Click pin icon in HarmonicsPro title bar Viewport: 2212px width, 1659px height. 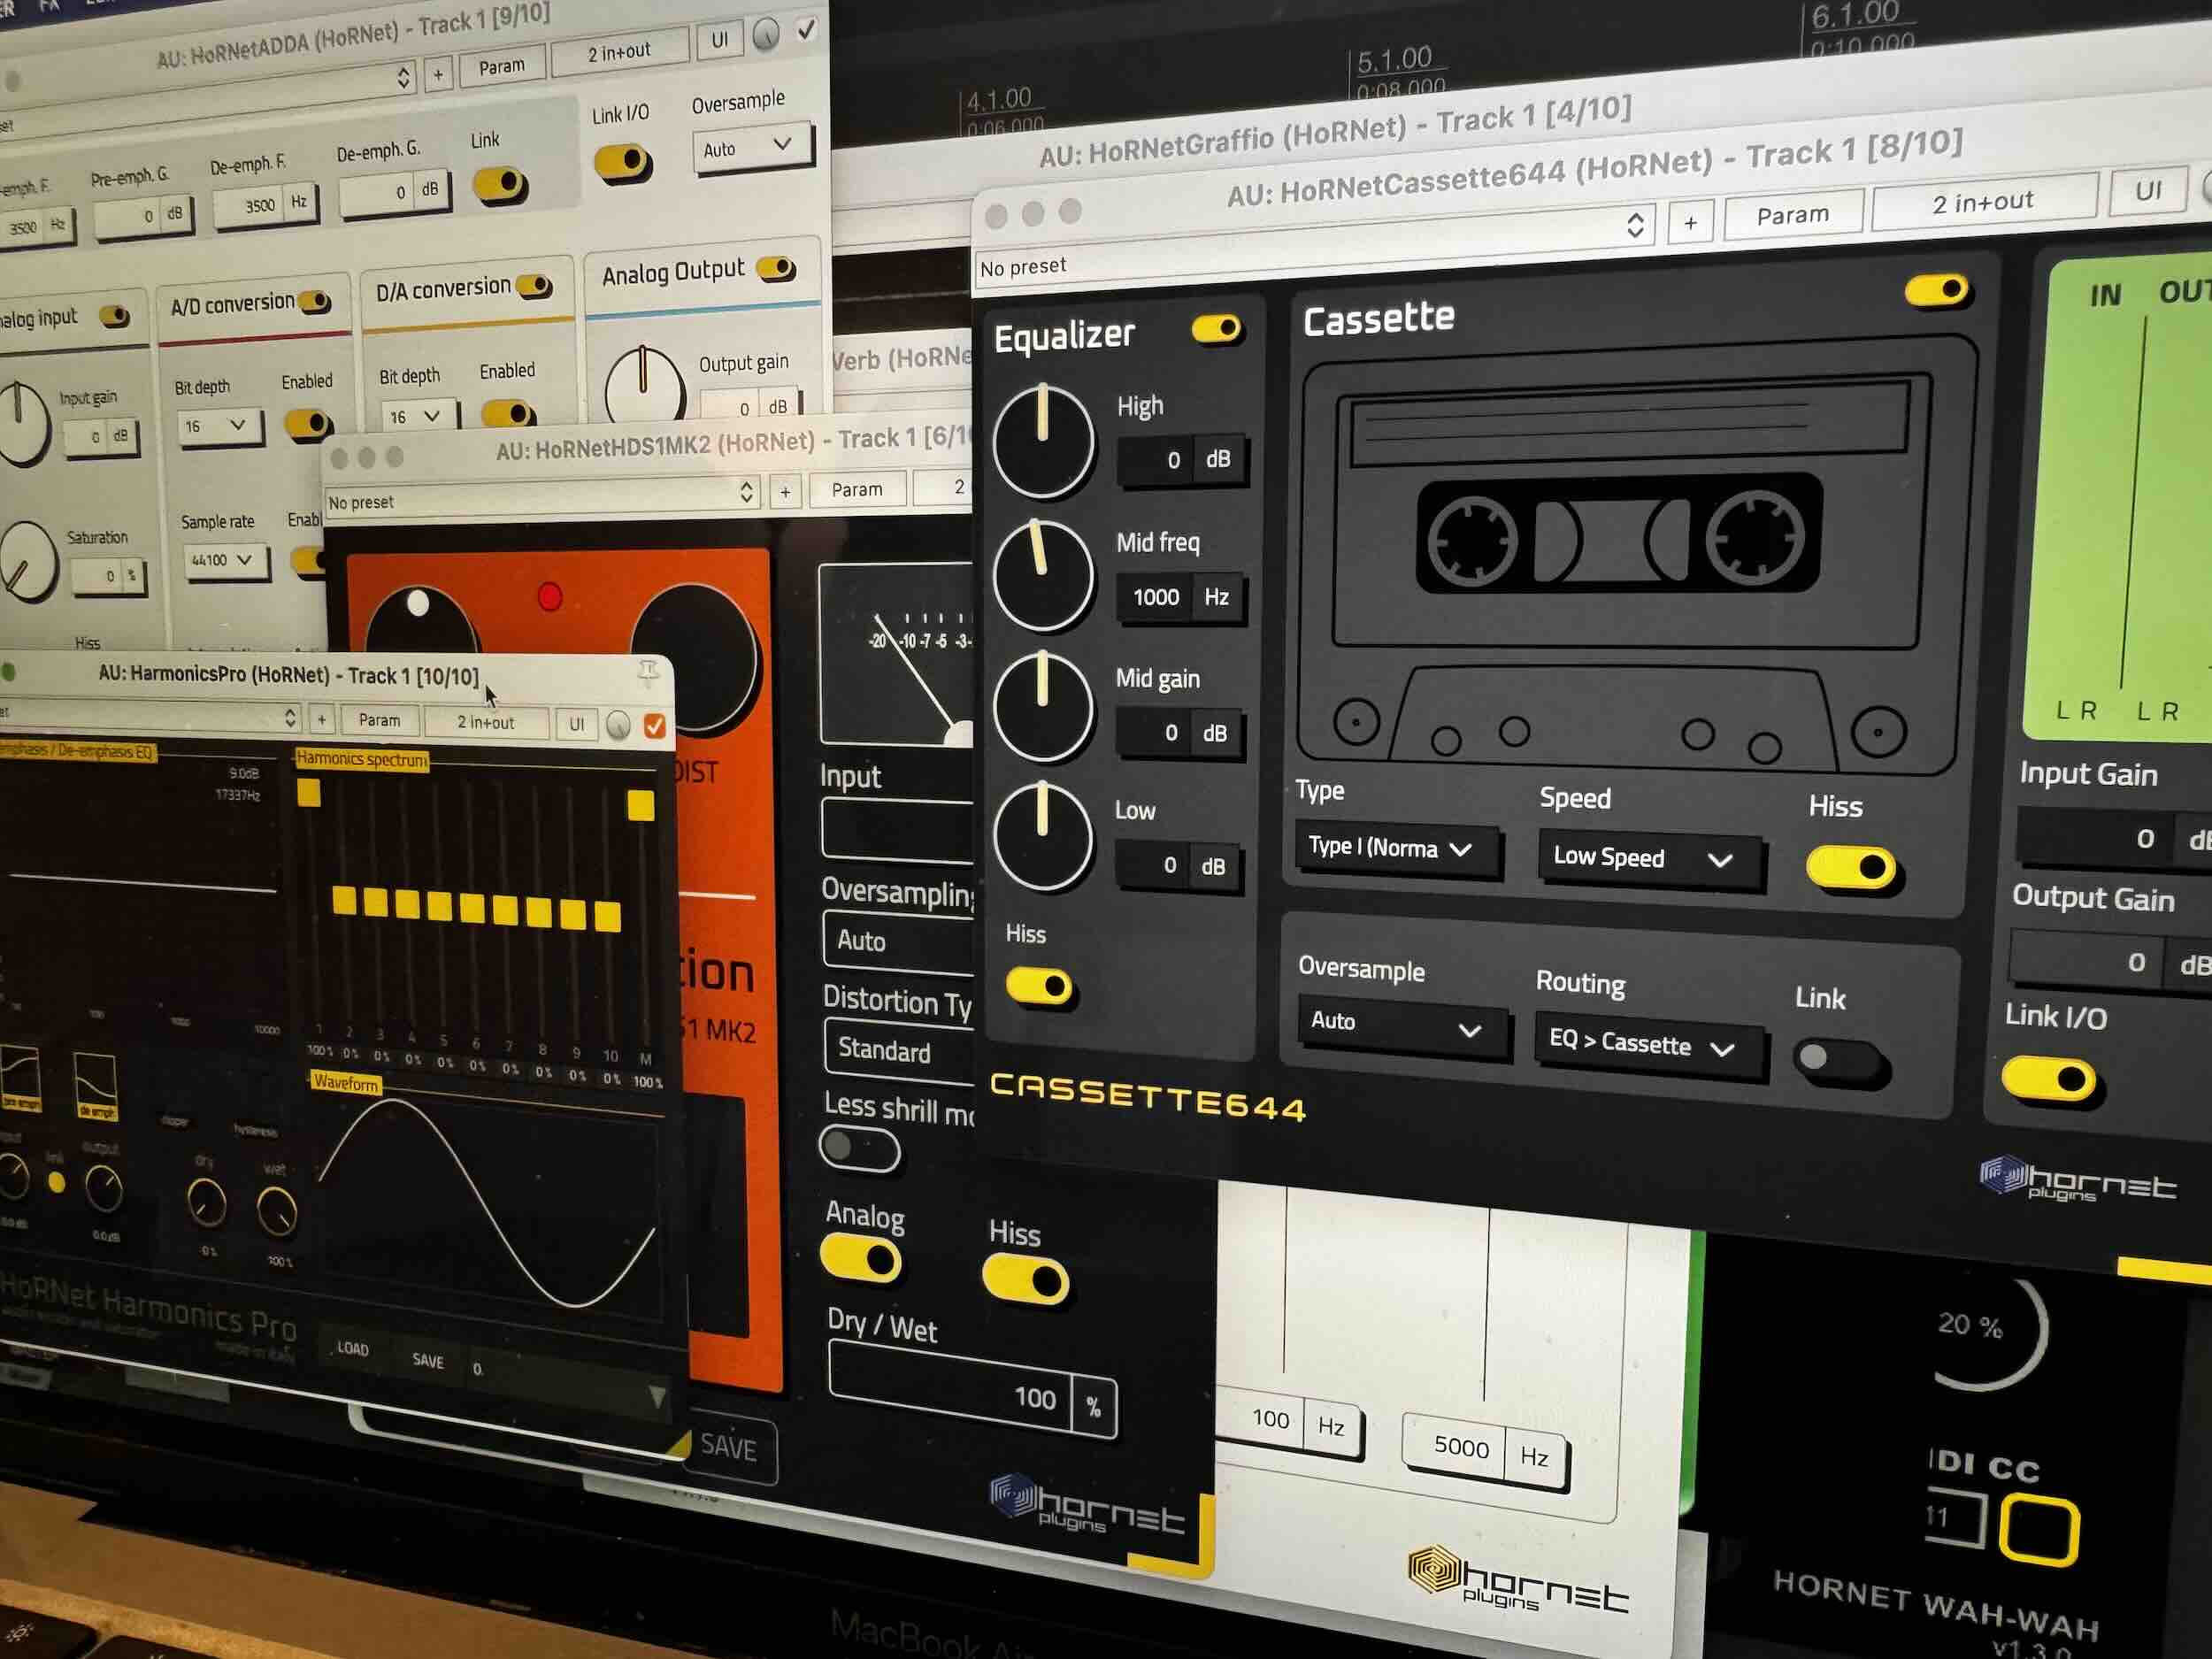(x=648, y=672)
